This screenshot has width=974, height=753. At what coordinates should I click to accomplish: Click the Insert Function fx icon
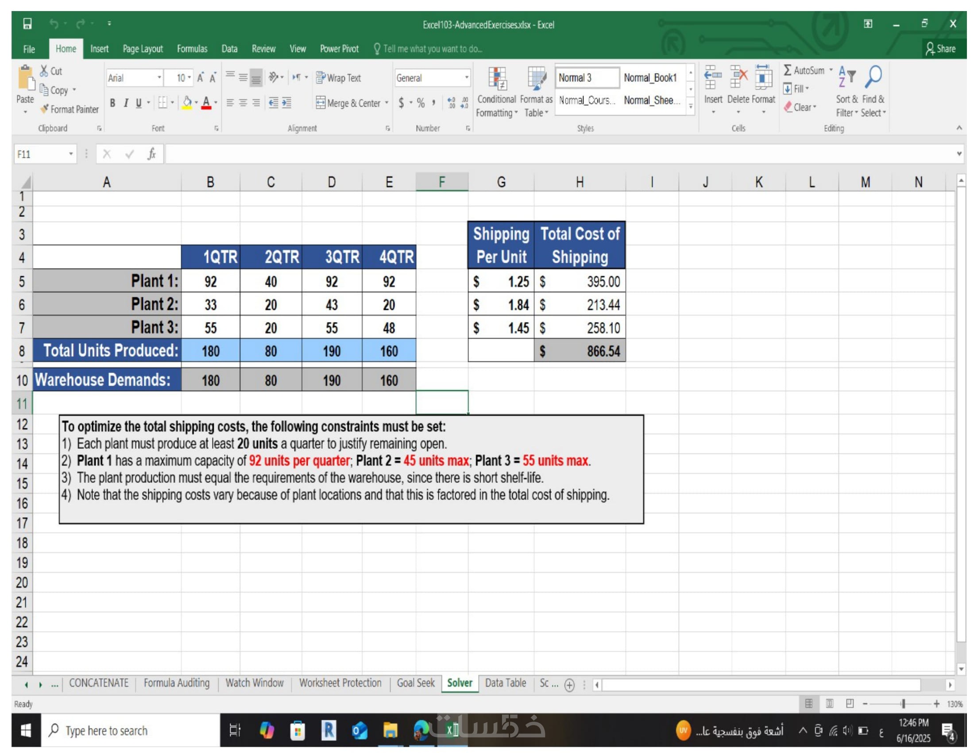[x=151, y=154]
